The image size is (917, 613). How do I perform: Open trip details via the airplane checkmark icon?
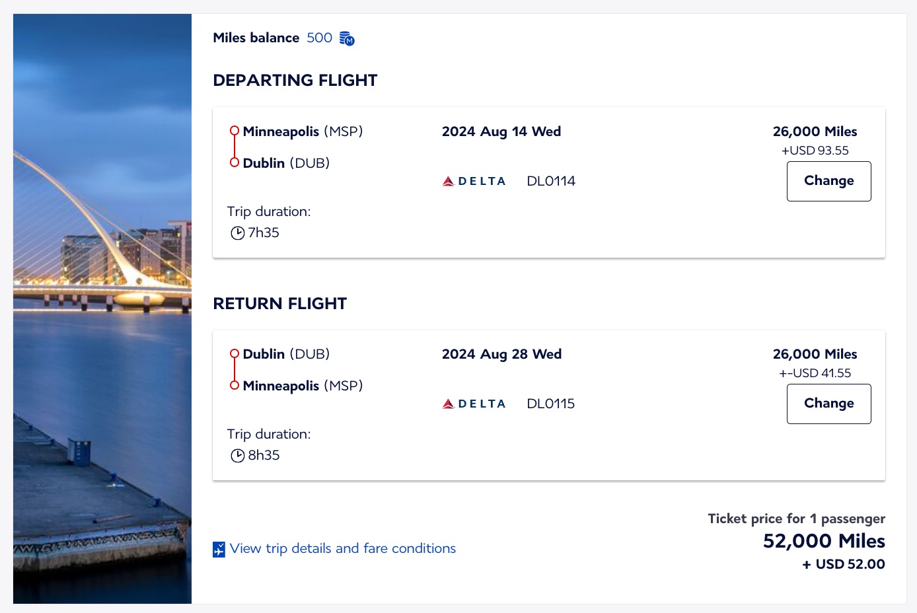[x=219, y=548]
